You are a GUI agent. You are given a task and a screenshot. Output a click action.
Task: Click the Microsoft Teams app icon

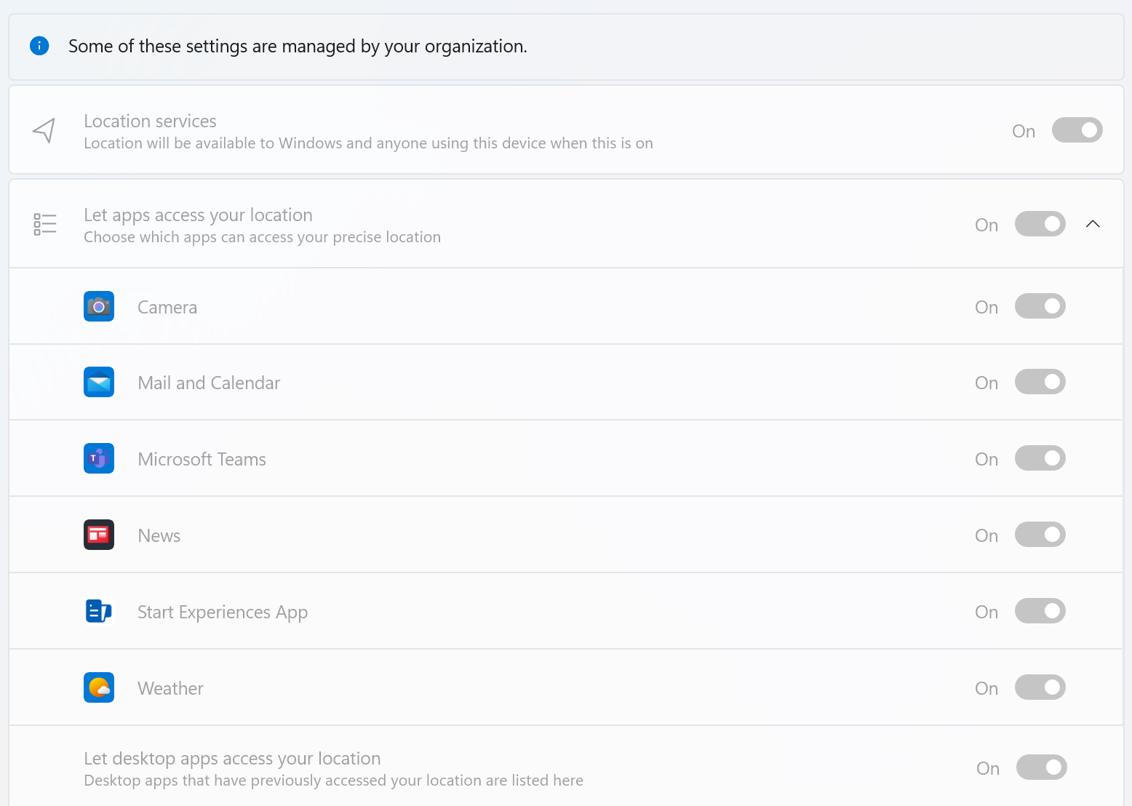pos(99,458)
